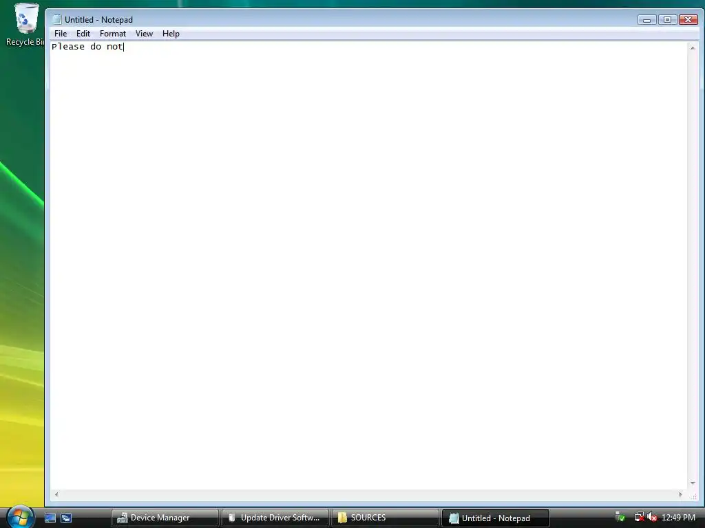The height and width of the screenshot is (528, 705).
Task: Click the Notepad title bar icon
Action: [x=56, y=19]
